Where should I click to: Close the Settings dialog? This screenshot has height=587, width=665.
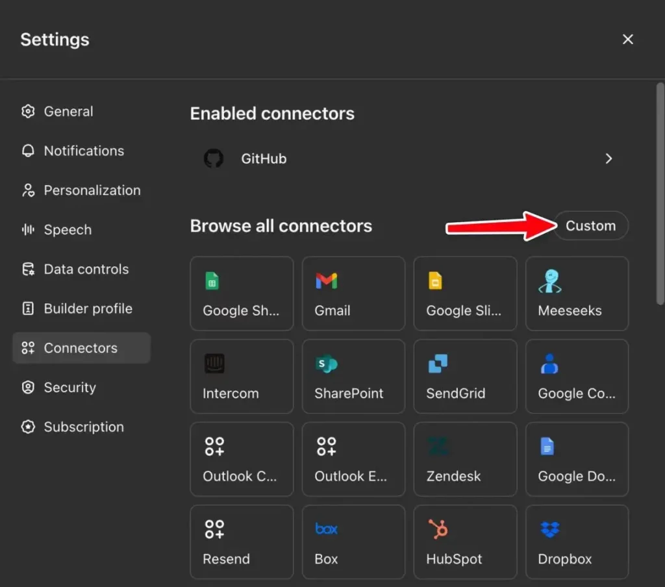(628, 39)
